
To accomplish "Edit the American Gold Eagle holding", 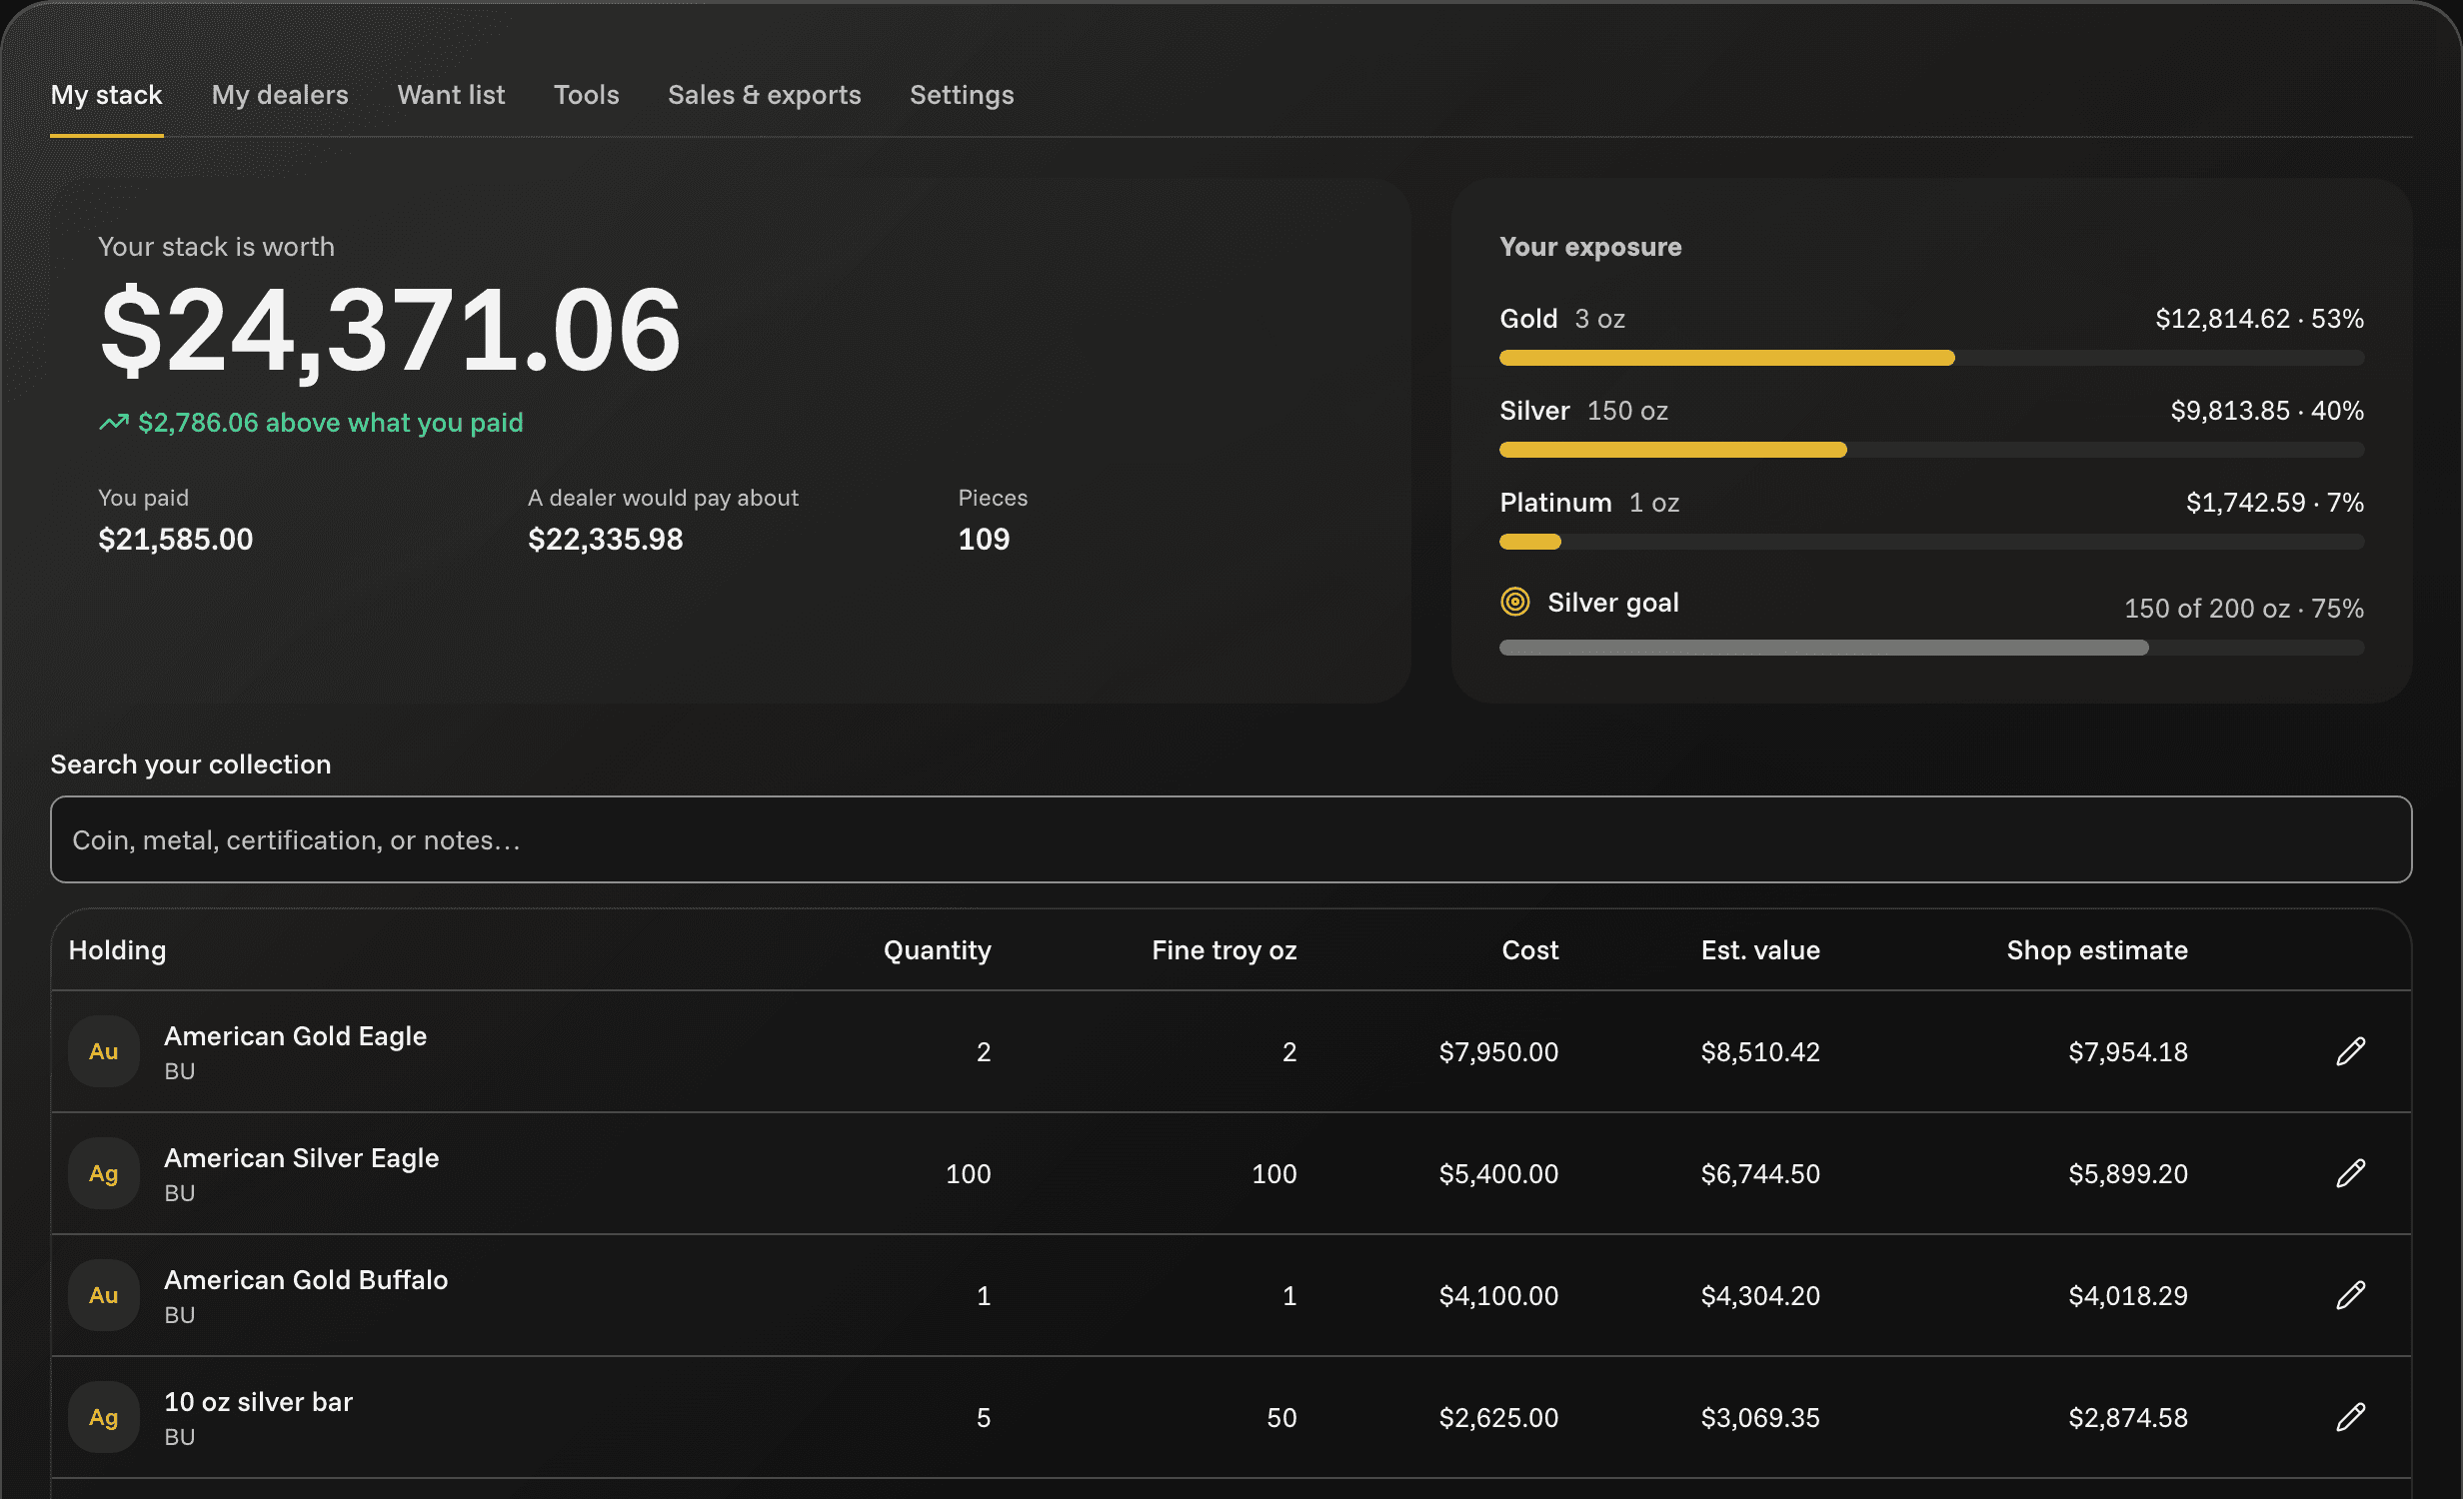I will click(x=2350, y=1051).
